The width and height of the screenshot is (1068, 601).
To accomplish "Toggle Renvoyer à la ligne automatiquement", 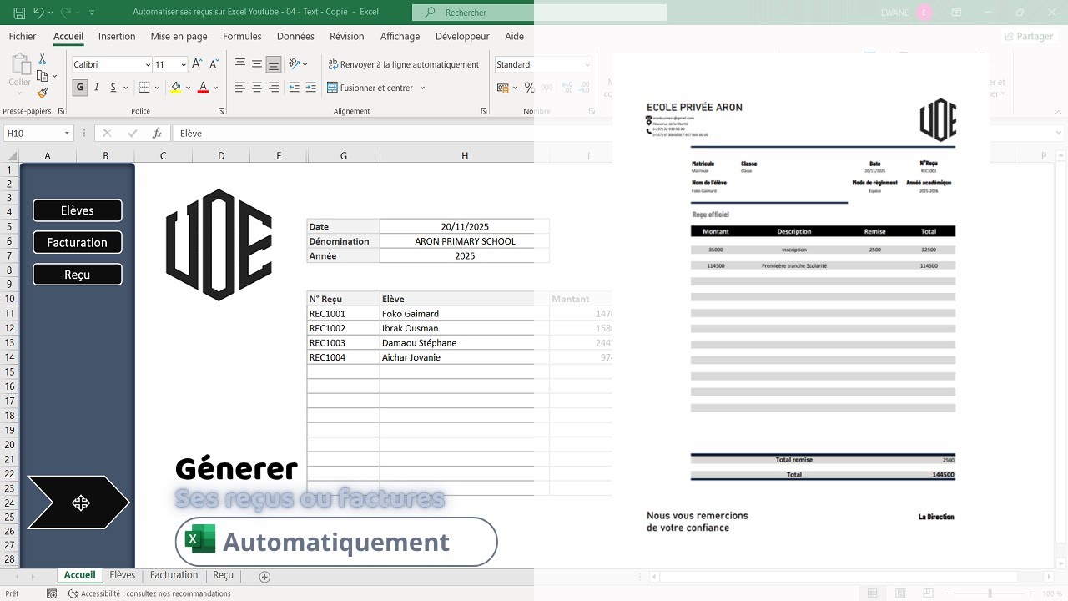I will [x=404, y=64].
